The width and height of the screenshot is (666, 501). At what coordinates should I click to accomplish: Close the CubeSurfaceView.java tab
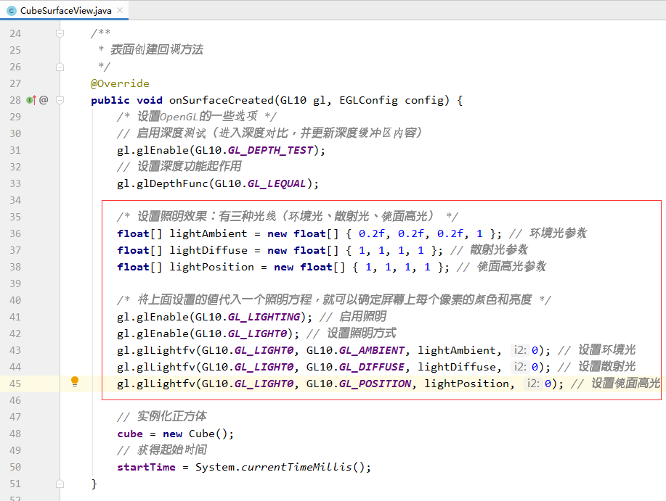click(121, 10)
